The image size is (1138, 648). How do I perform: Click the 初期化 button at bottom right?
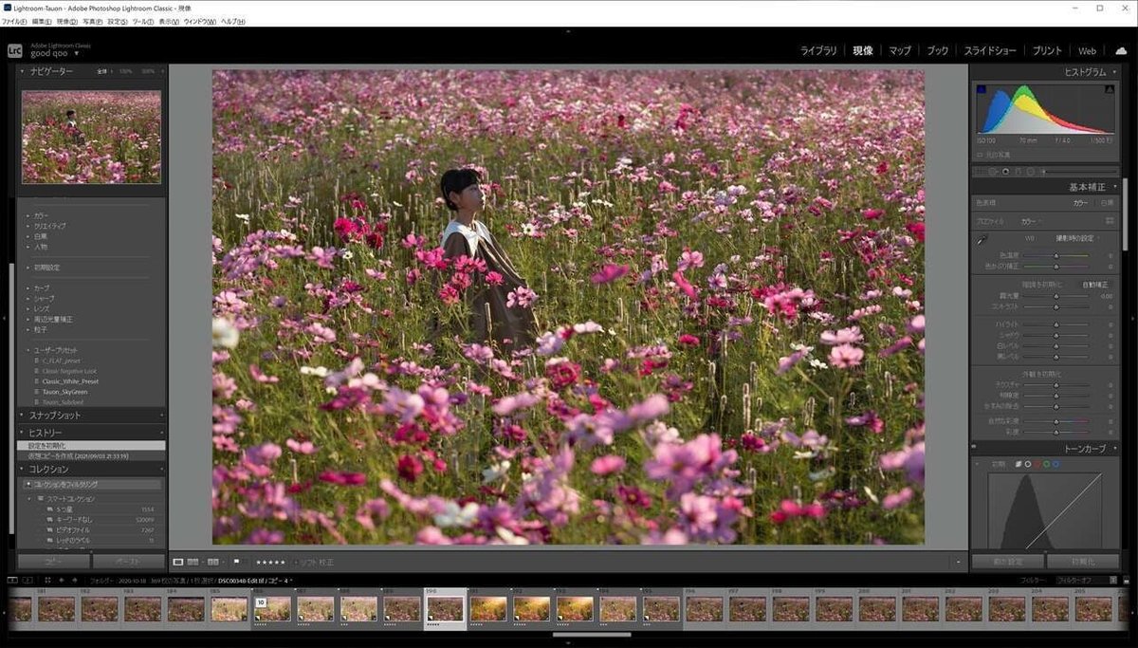[1083, 561]
